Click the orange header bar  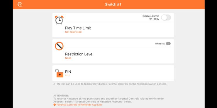coord(108,5)
